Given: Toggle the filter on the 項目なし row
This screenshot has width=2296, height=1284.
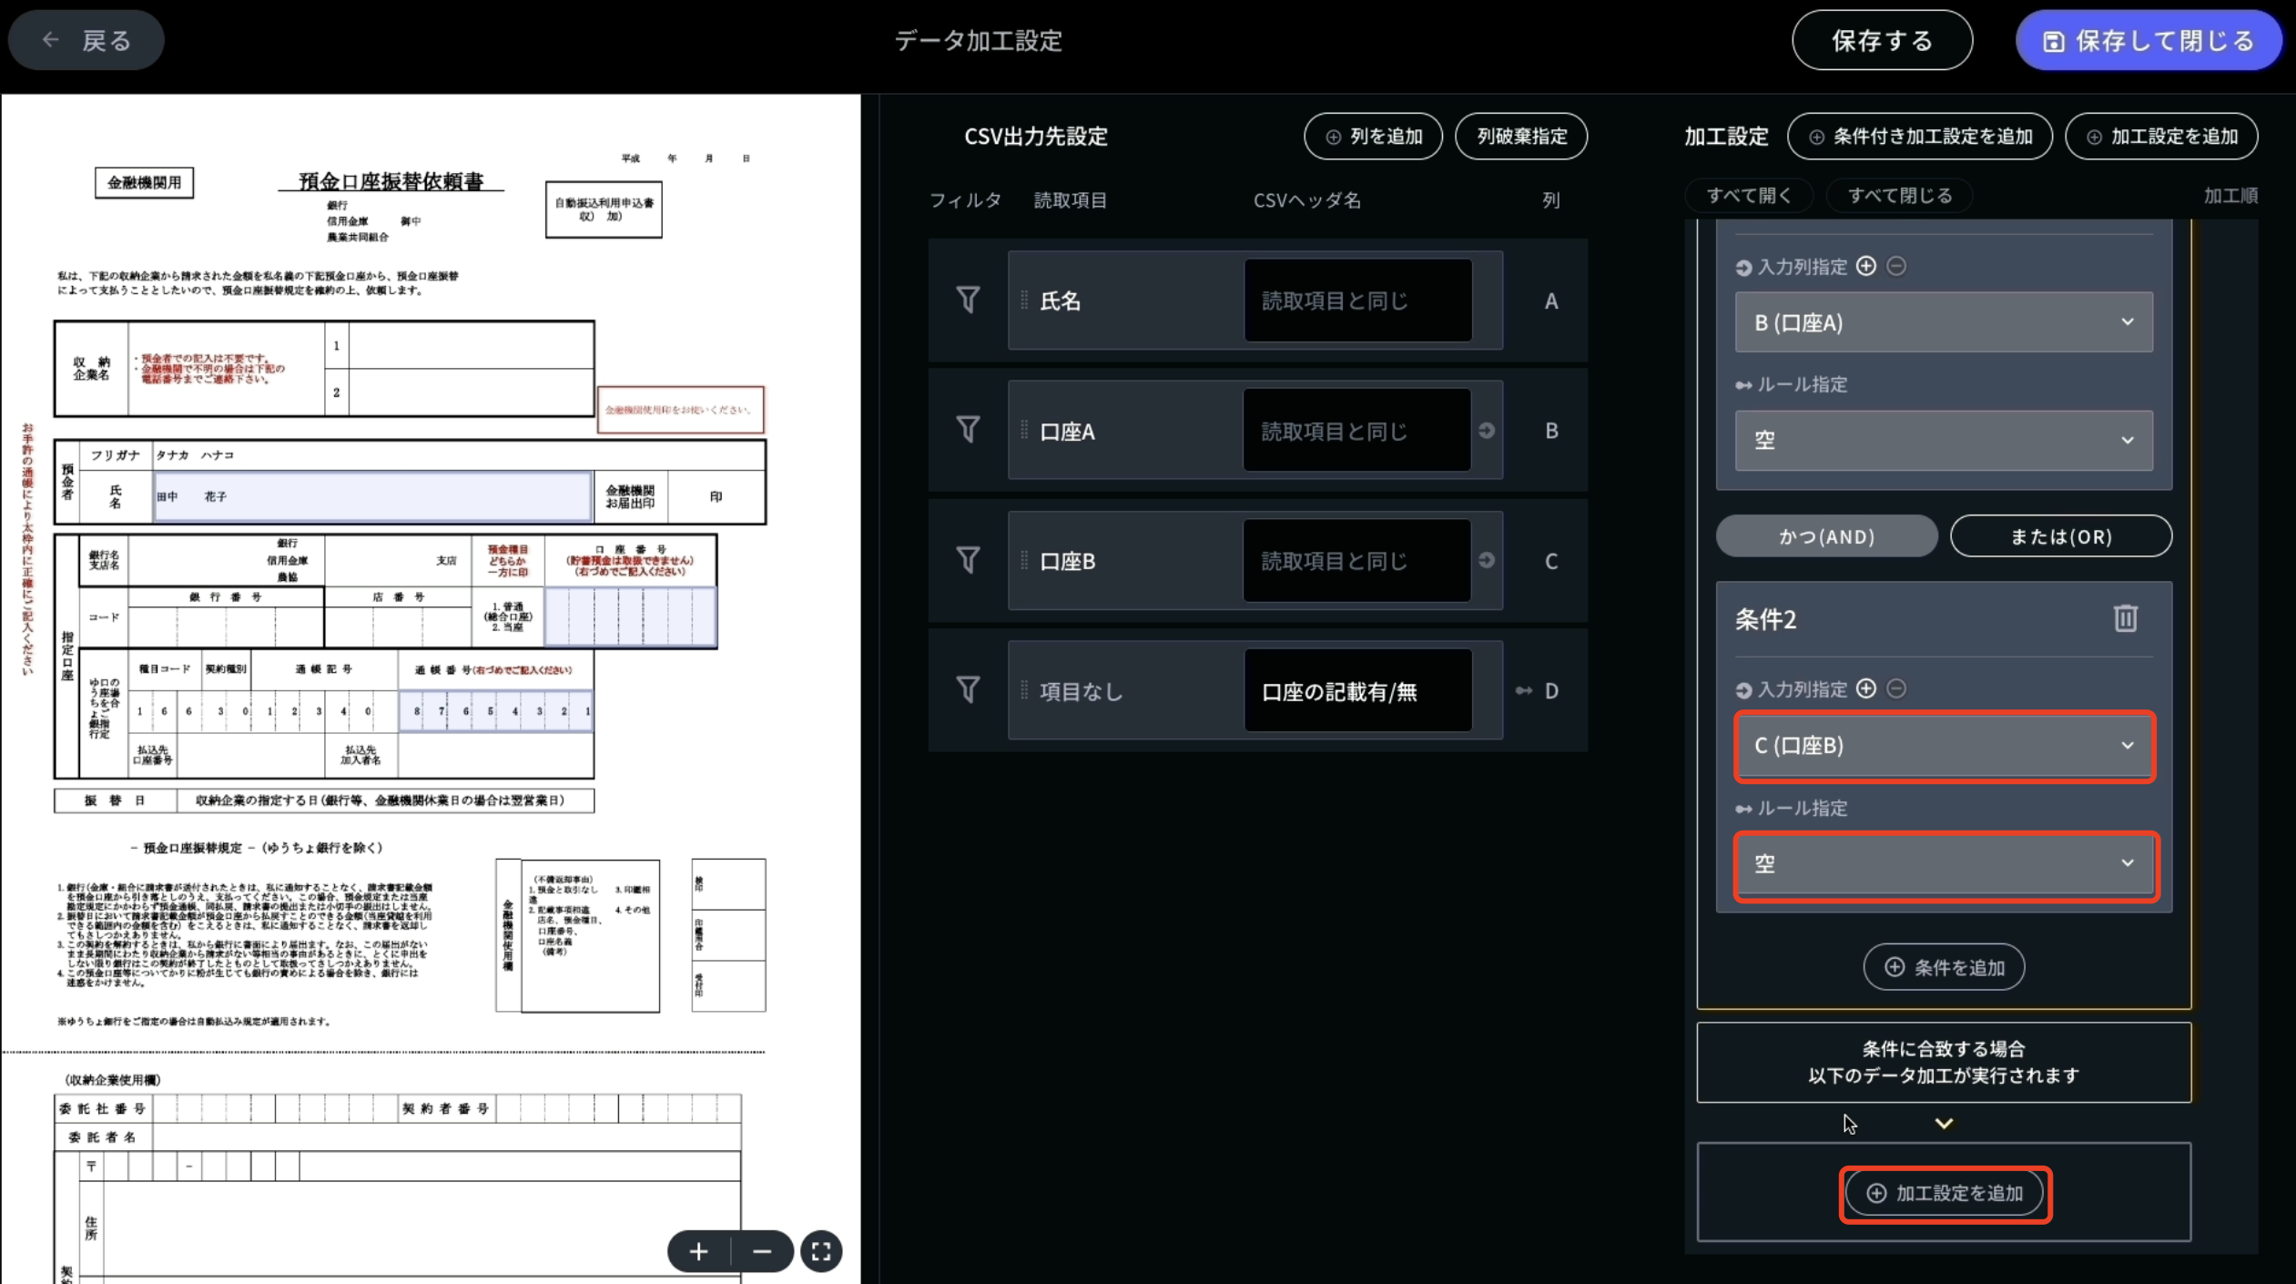Looking at the screenshot, I should [x=967, y=690].
